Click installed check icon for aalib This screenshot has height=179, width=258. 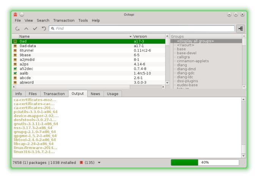point(15,73)
